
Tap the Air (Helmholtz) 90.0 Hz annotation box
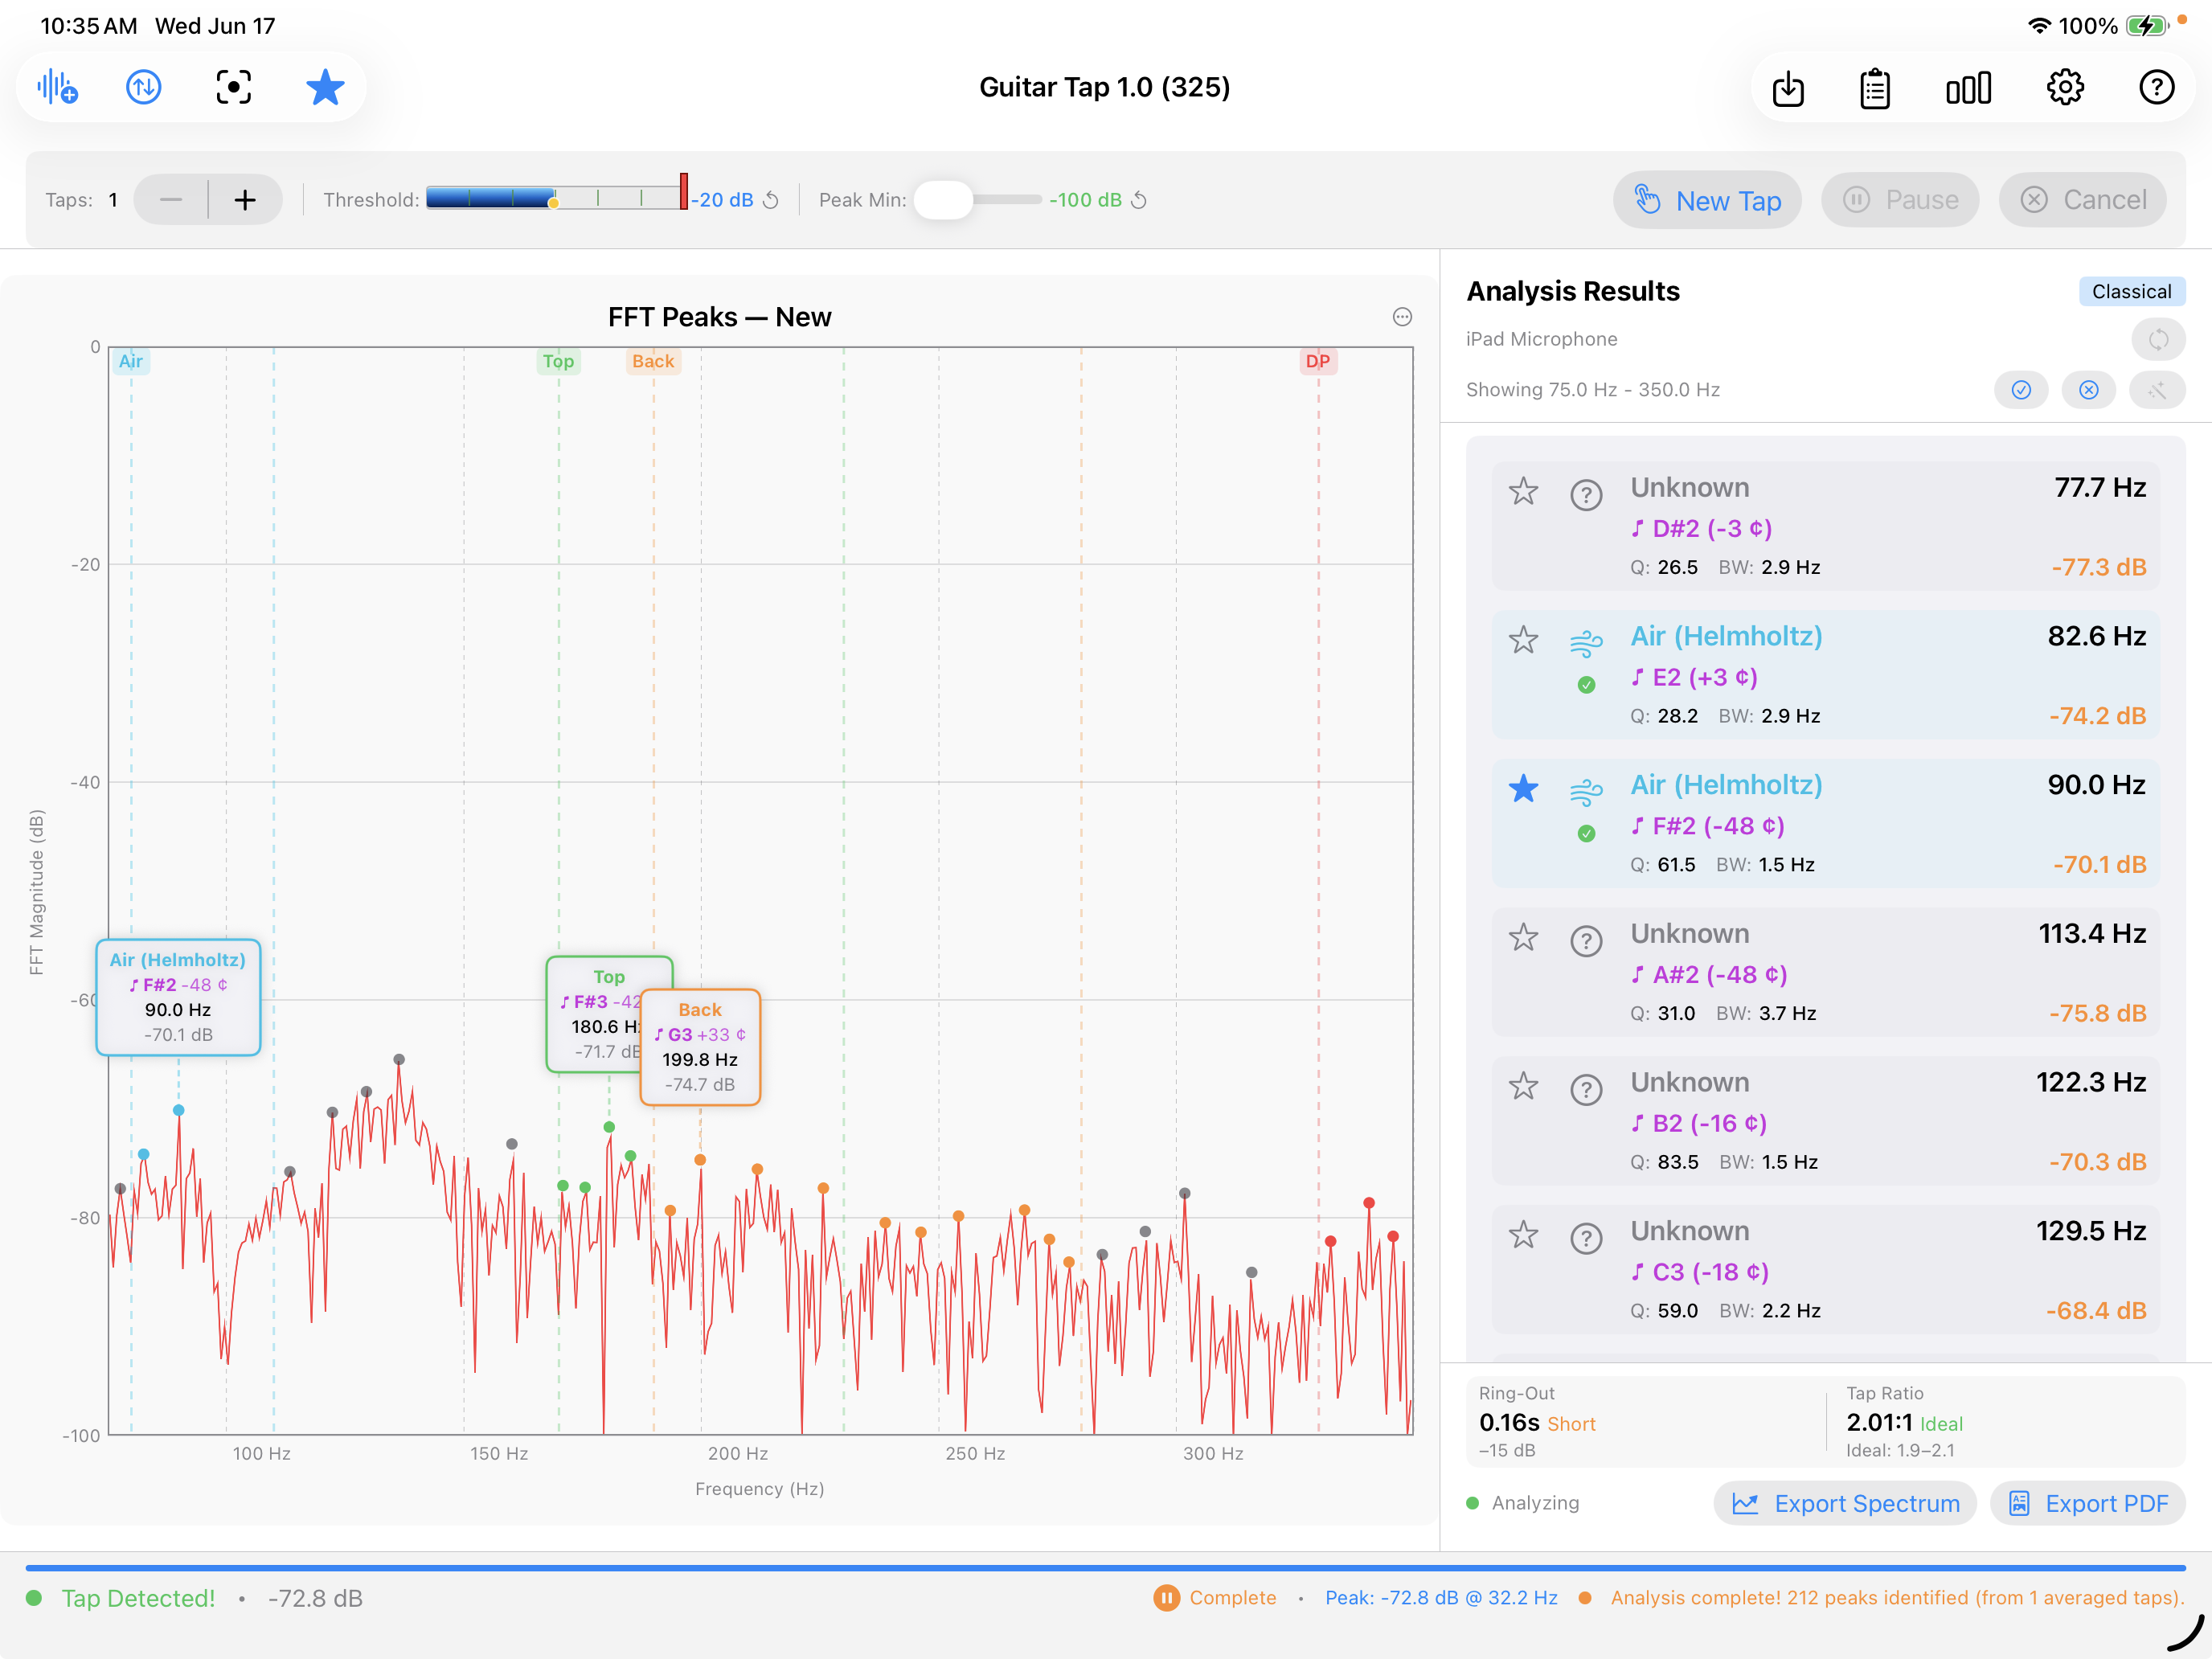178,997
